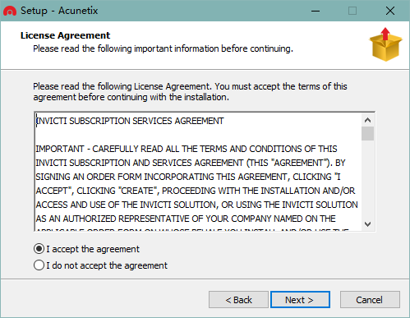
Task: Click inside the license agreement text box
Action: click(198, 172)
